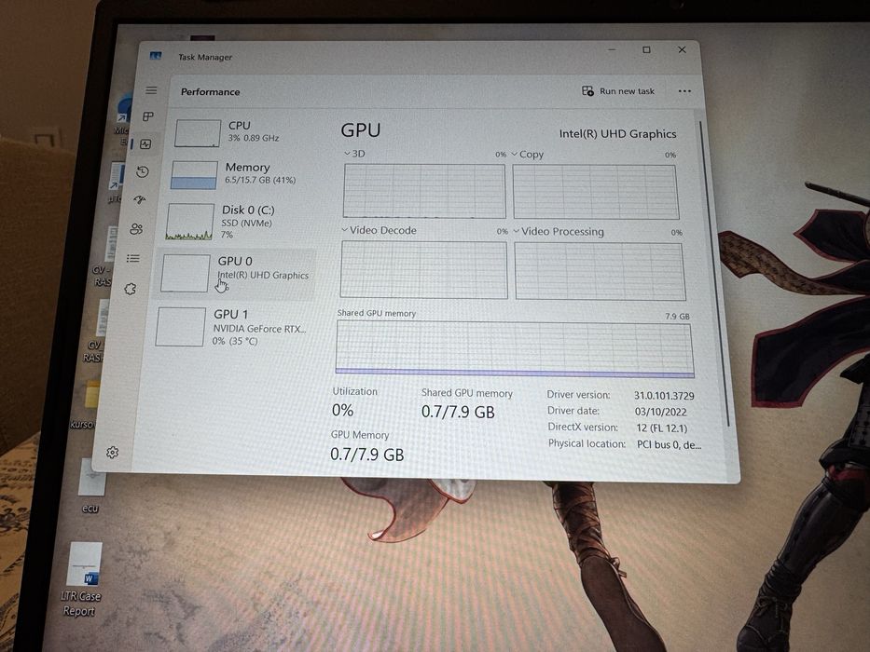Viewport: 870px width, 652px height.
Task: Open the Startup apps icon in sidebar
Action: (x=139, y=199)
